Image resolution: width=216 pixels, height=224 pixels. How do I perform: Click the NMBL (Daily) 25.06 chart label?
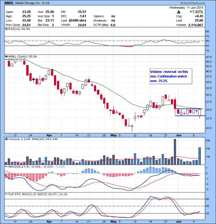[22, 56]
